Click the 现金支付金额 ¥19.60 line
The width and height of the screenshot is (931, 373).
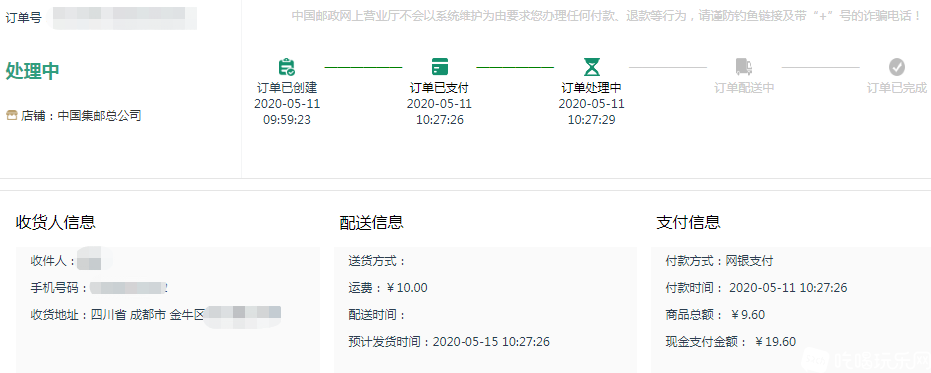point(731,341)
